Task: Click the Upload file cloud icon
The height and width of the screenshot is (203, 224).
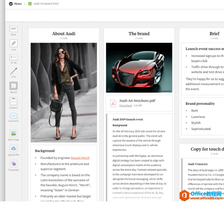Action: [14, 148]
